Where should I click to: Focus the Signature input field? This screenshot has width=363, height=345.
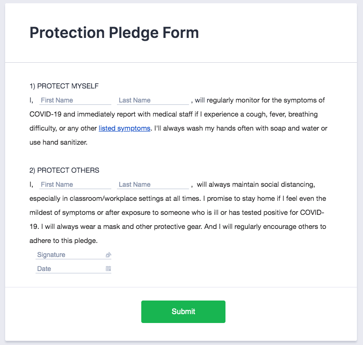point(70,255)
